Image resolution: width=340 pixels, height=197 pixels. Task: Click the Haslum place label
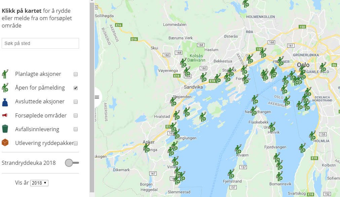click(212, 50)
